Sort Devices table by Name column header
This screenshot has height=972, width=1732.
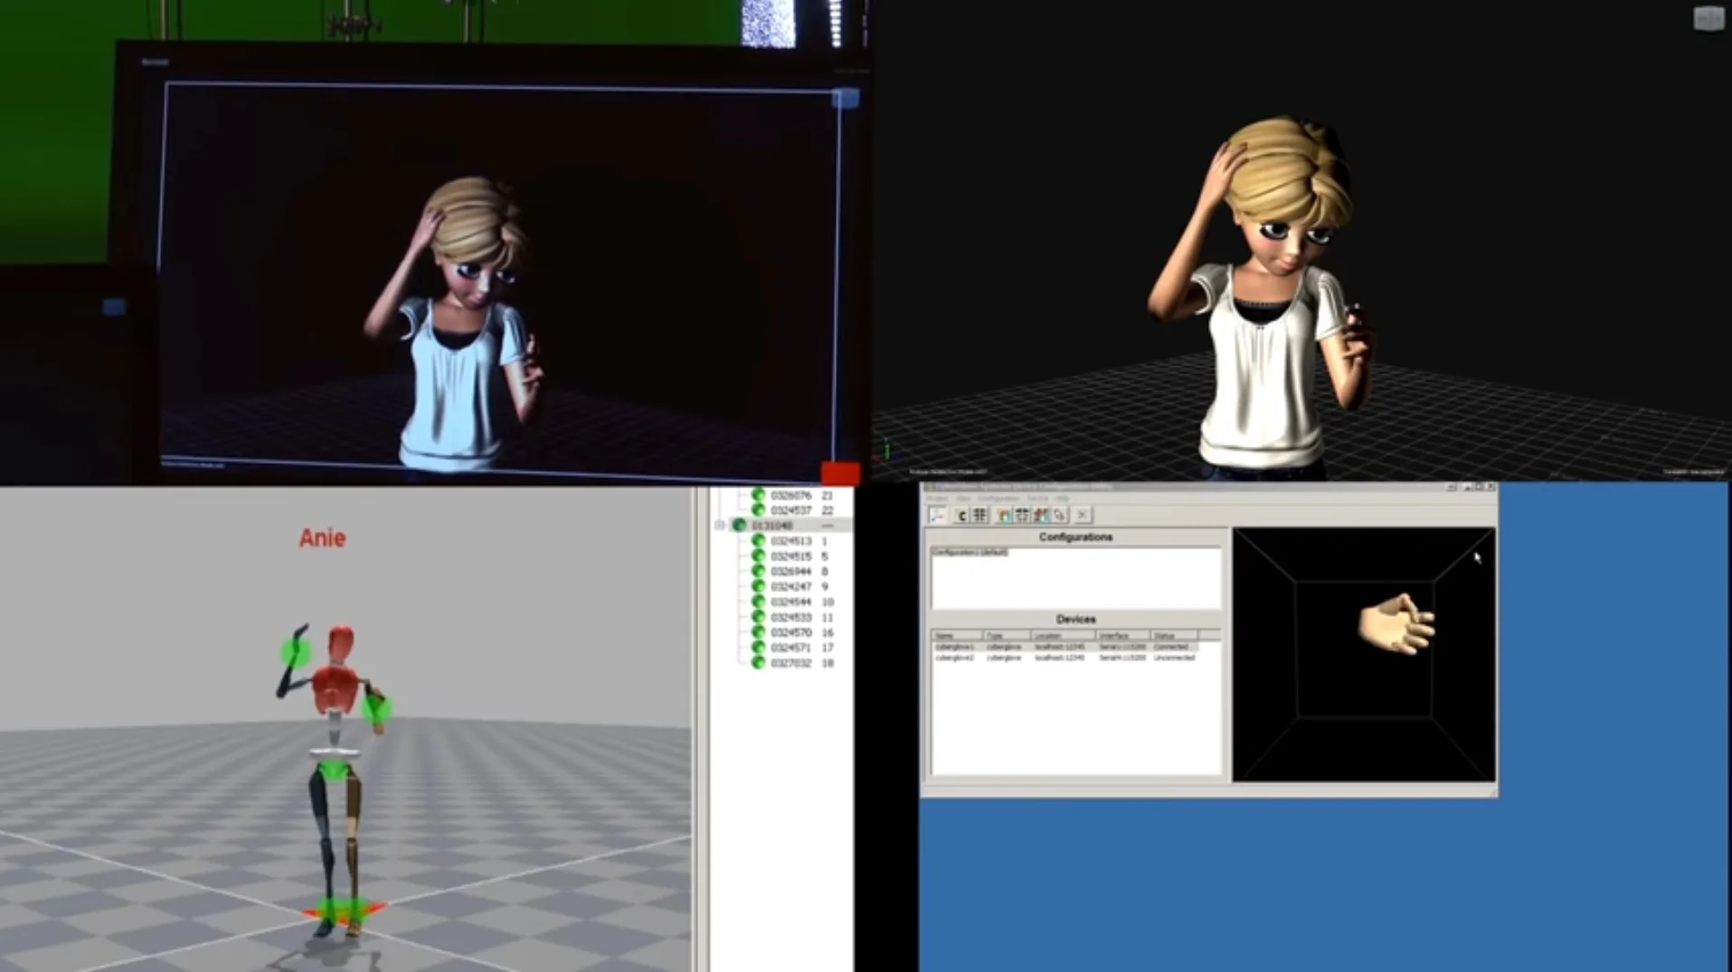[956, 637]
